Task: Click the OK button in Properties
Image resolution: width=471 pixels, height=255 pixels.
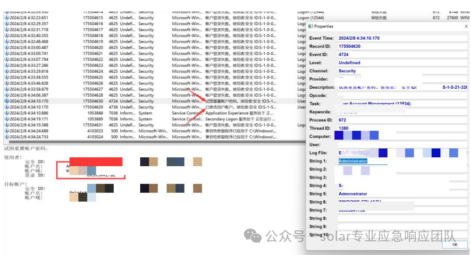Action: 455,245
